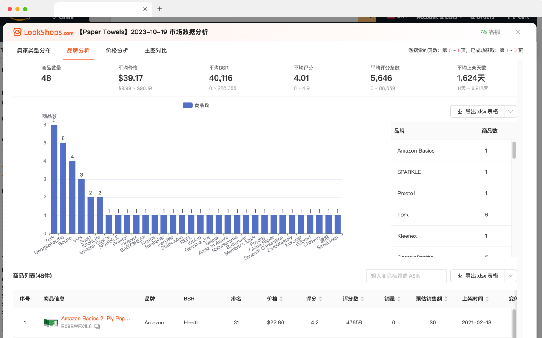This screenshot has width=542, height=338.
Task: Toggle 商品数 series via chart legend
Action: point(196,105)
